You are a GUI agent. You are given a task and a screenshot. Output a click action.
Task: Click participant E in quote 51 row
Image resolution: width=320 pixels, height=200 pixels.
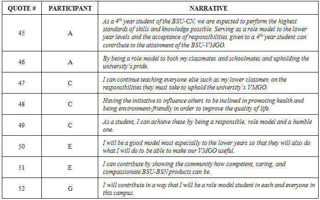70,168
